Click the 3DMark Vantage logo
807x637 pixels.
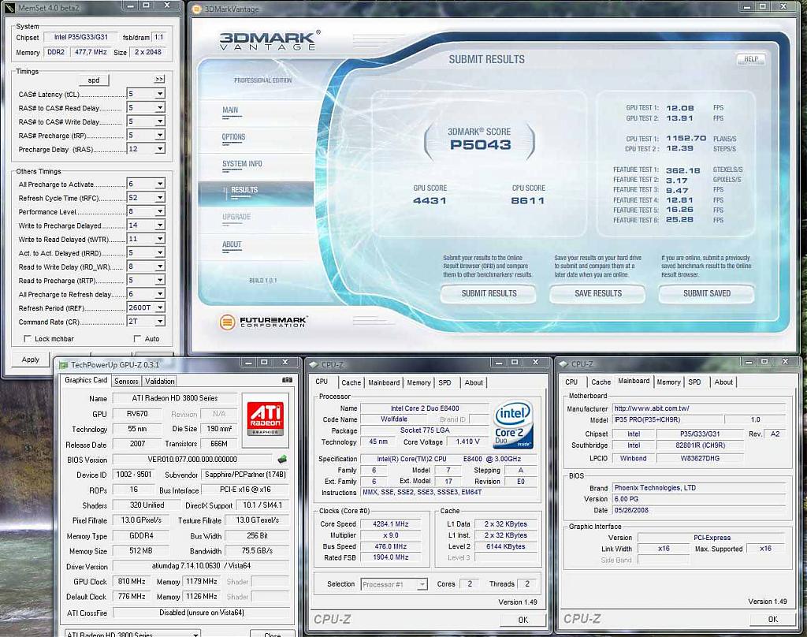tap(268, 41)
